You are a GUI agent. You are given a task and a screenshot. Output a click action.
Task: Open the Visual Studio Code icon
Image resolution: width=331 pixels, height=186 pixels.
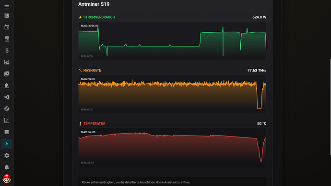tap(7, 97)
